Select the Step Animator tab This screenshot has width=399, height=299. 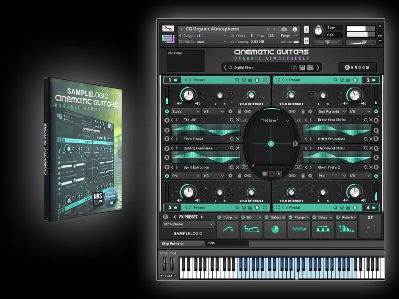coord(182,244)
